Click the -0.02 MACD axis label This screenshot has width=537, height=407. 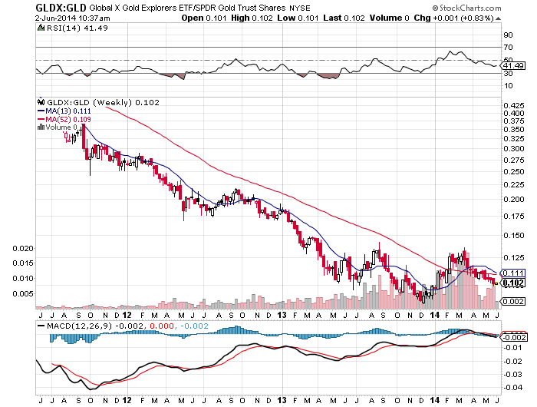(513, 362)
